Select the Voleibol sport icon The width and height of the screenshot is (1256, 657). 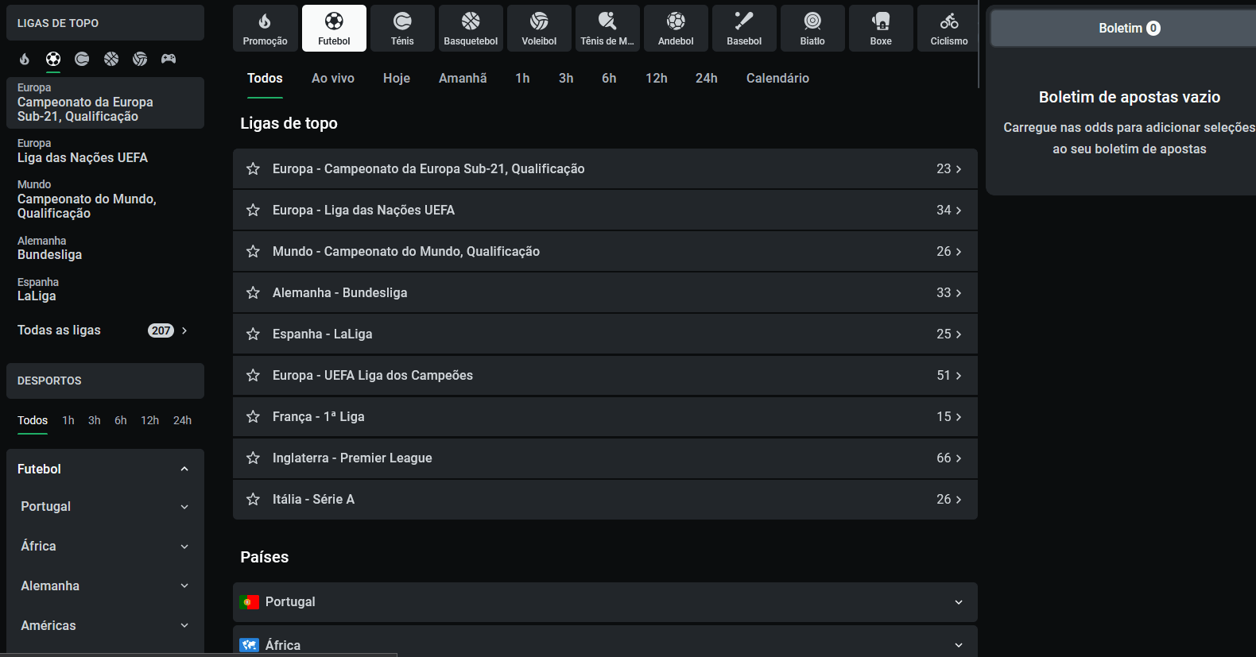coord(539,29)
